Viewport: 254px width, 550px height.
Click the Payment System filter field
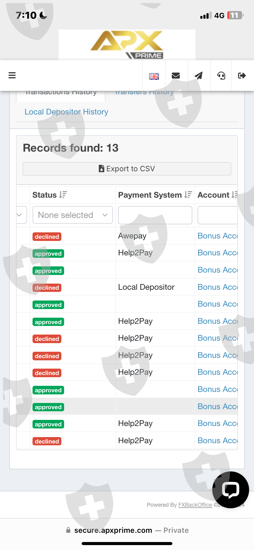155,215
